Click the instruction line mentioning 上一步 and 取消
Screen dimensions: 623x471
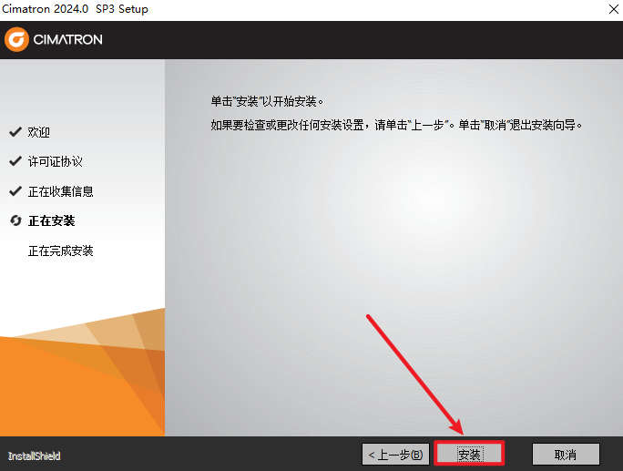tap(395, 124)
